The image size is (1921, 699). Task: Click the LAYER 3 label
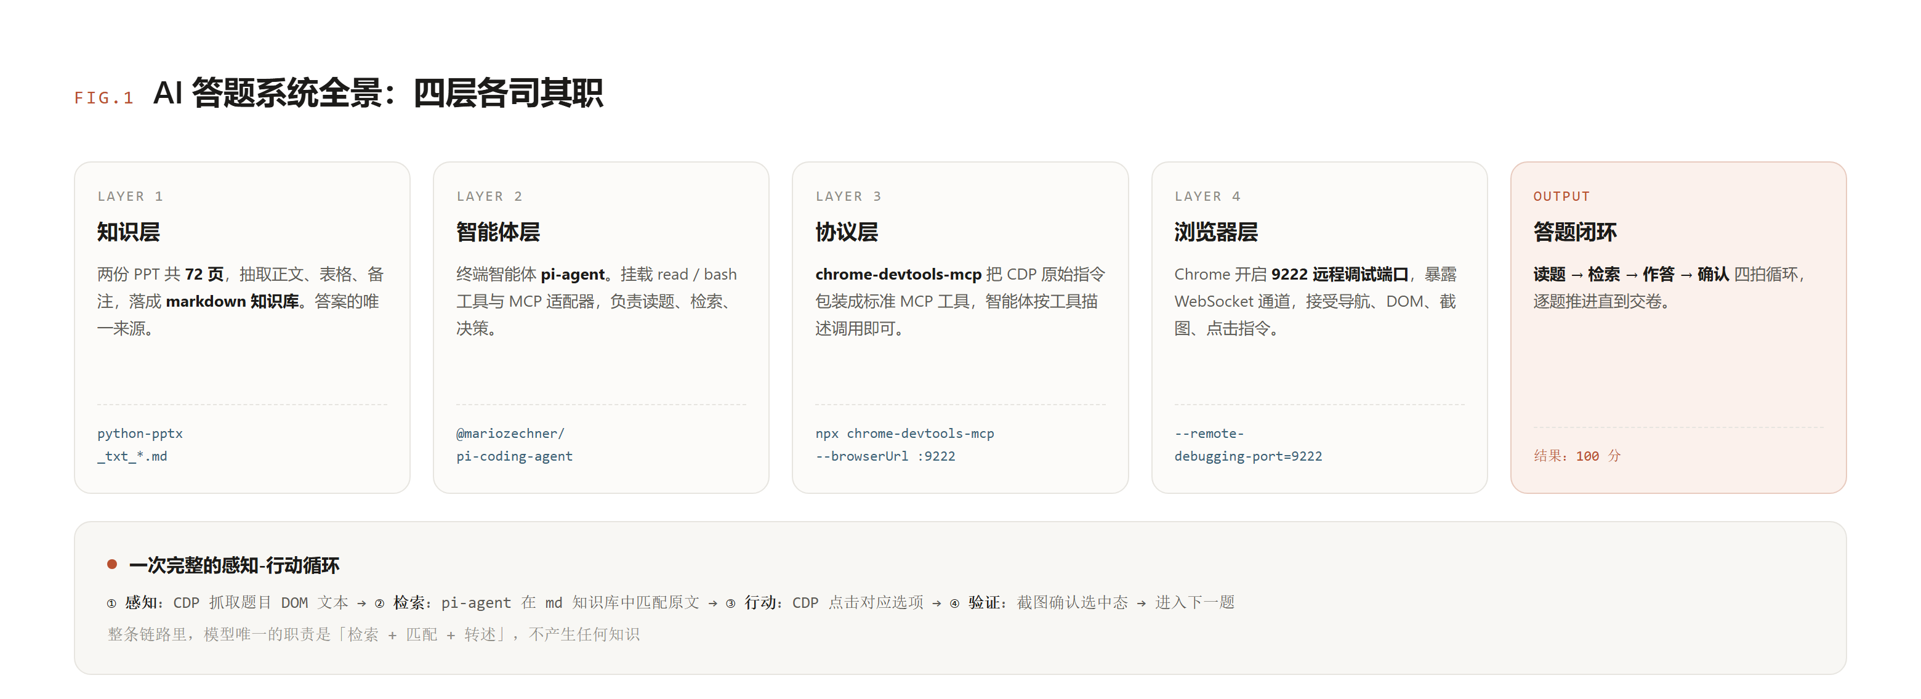tap(848, 196)
